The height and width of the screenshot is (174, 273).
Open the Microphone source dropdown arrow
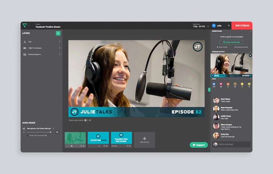tap(53, 129)
